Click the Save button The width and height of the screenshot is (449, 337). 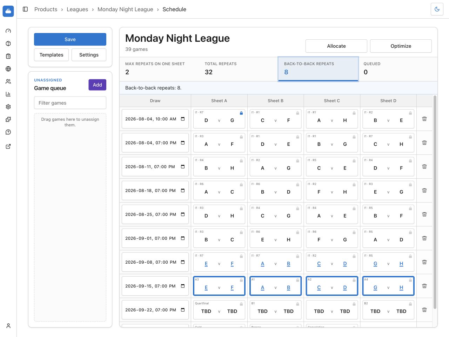click(x=70, y=39)
